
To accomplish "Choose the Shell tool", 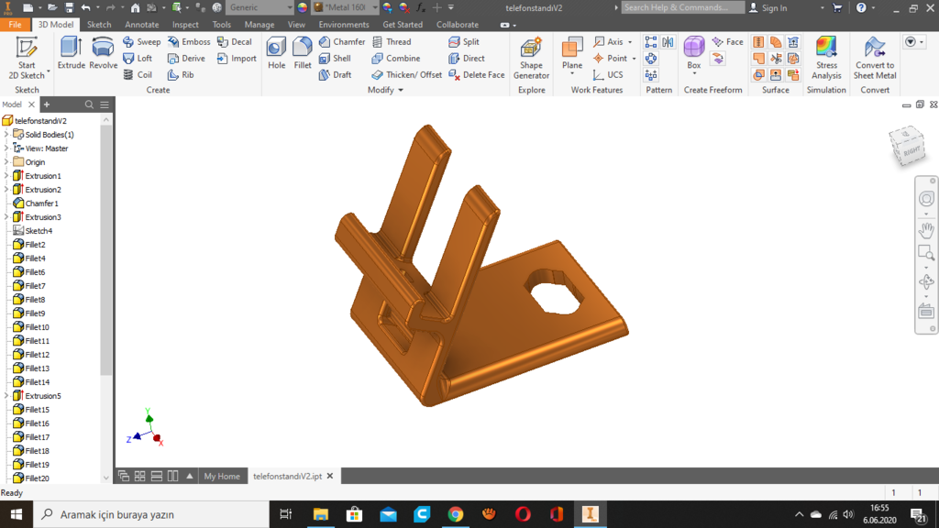I will tap(335, 58).
